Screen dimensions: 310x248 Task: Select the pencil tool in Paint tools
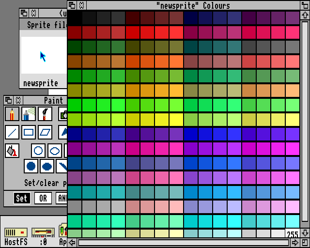coord(12,114)
